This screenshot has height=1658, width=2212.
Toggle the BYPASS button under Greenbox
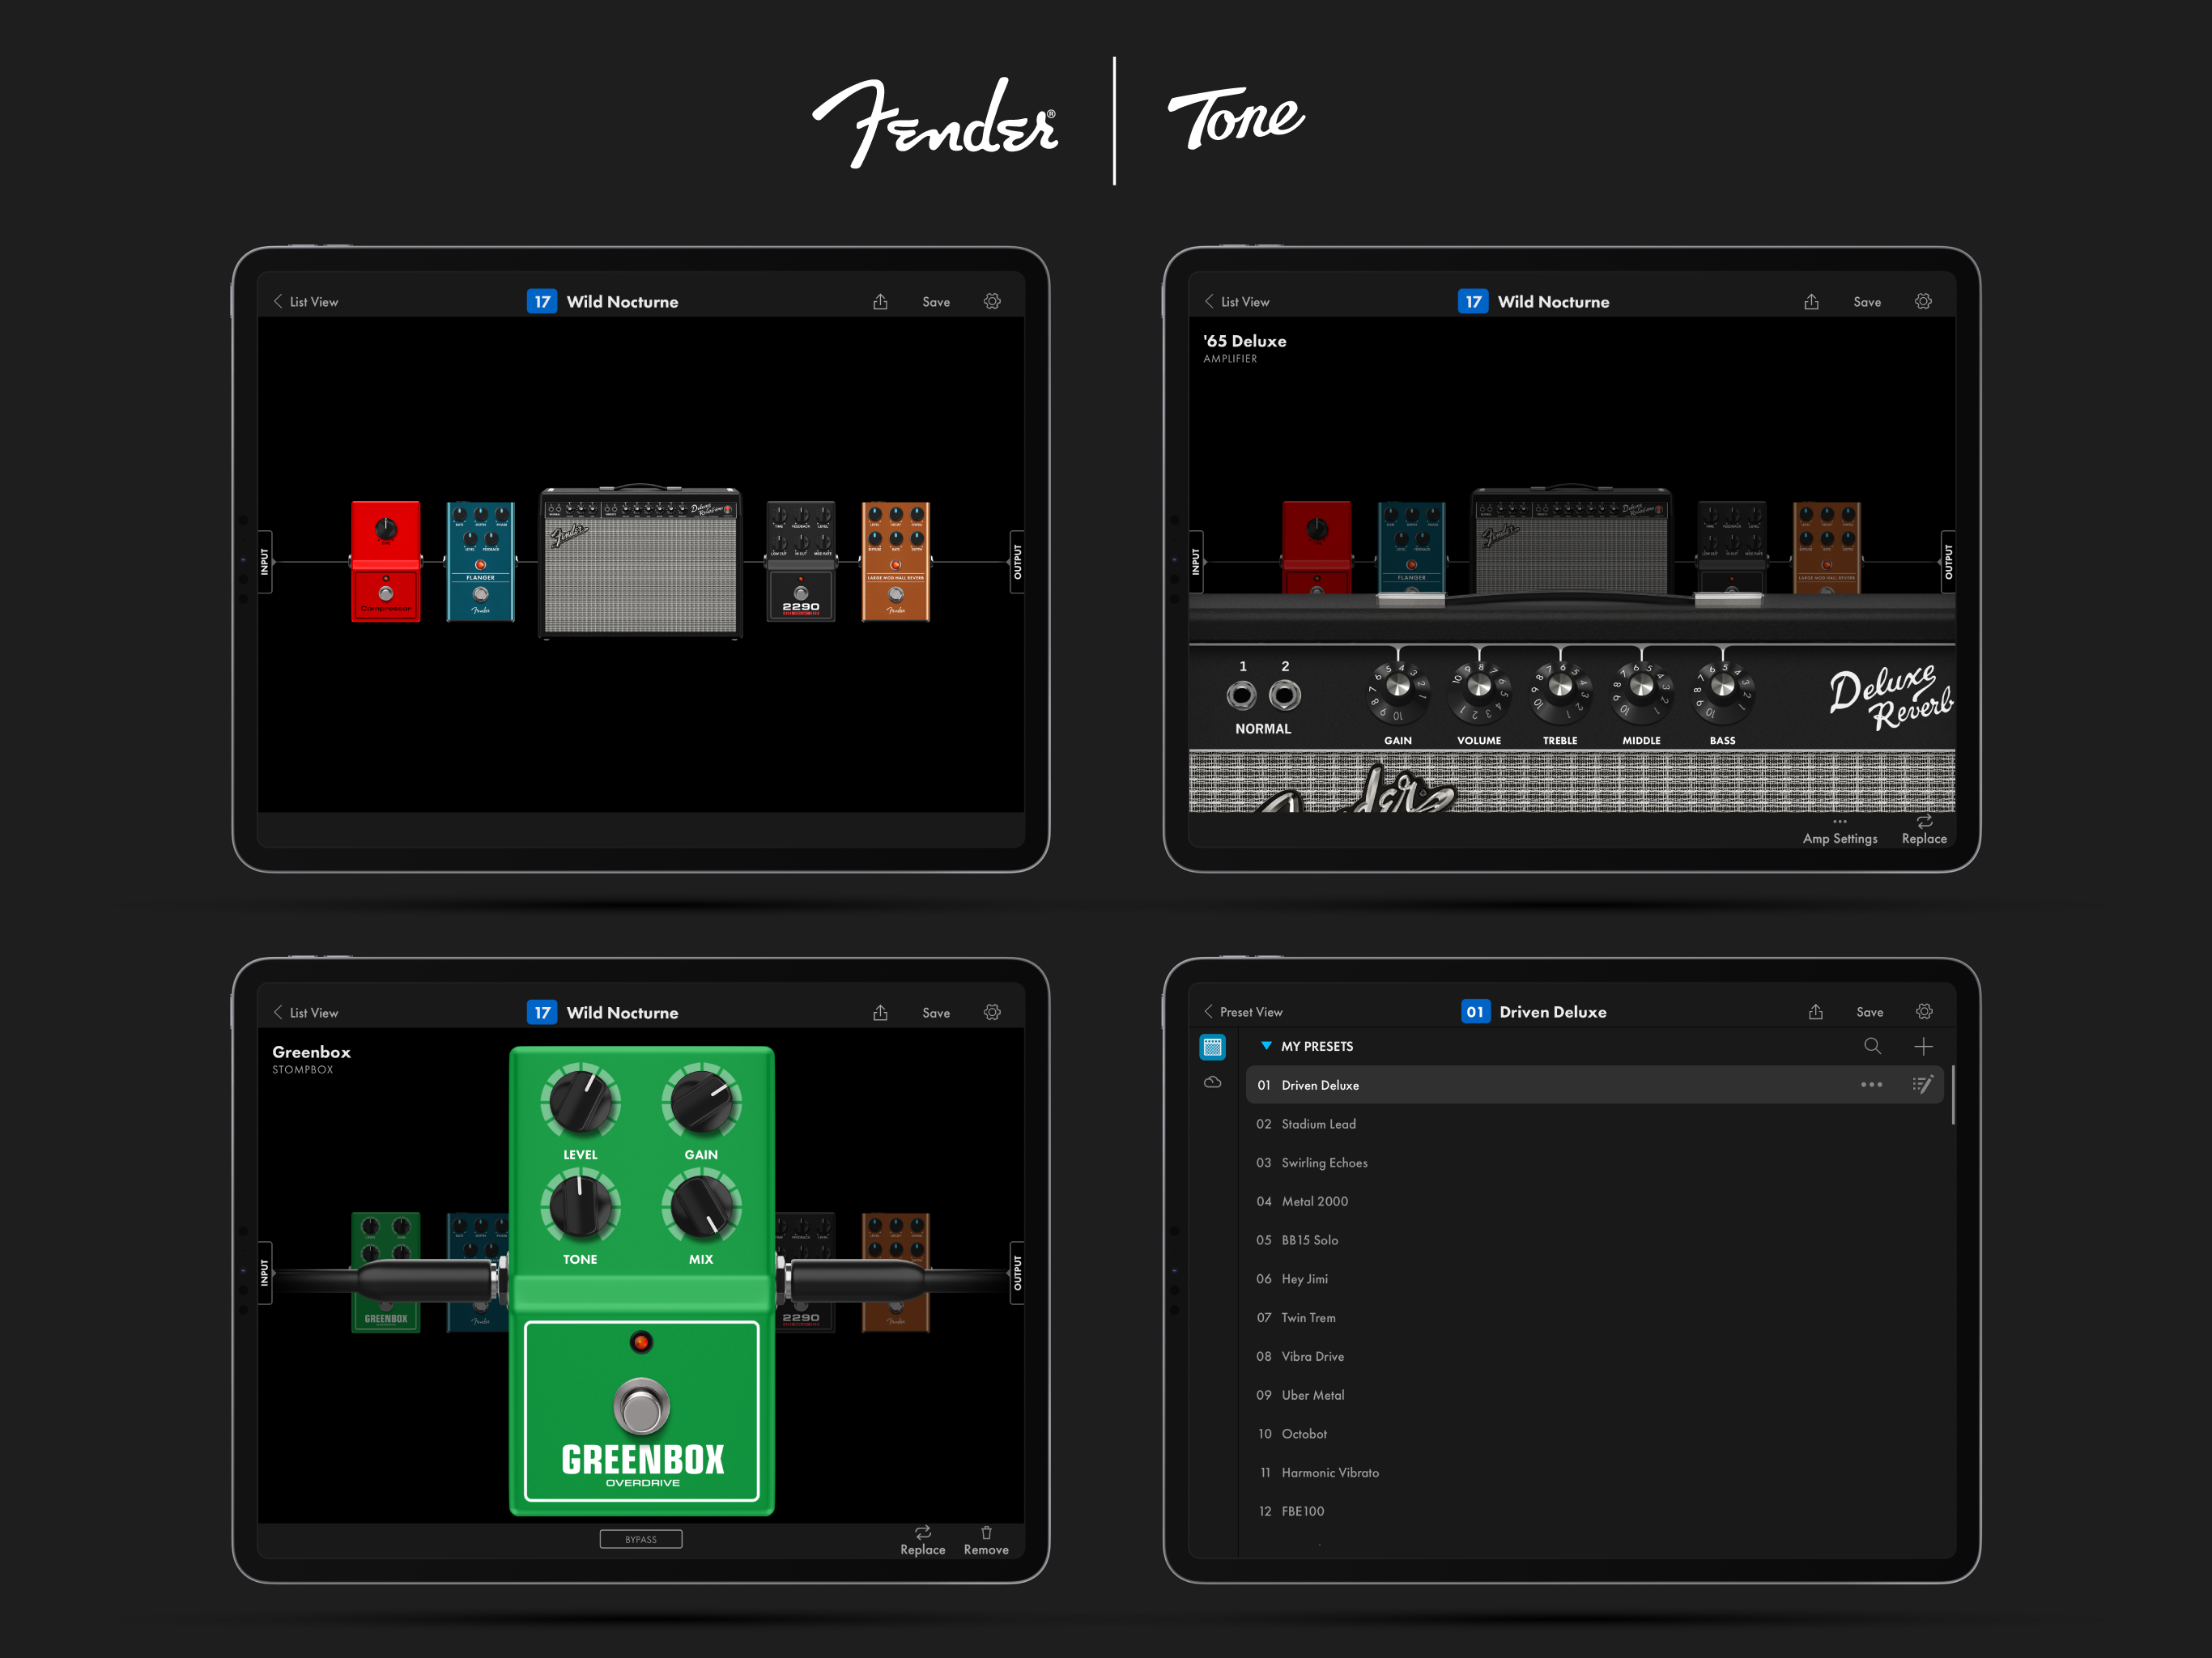(641, 1539)
